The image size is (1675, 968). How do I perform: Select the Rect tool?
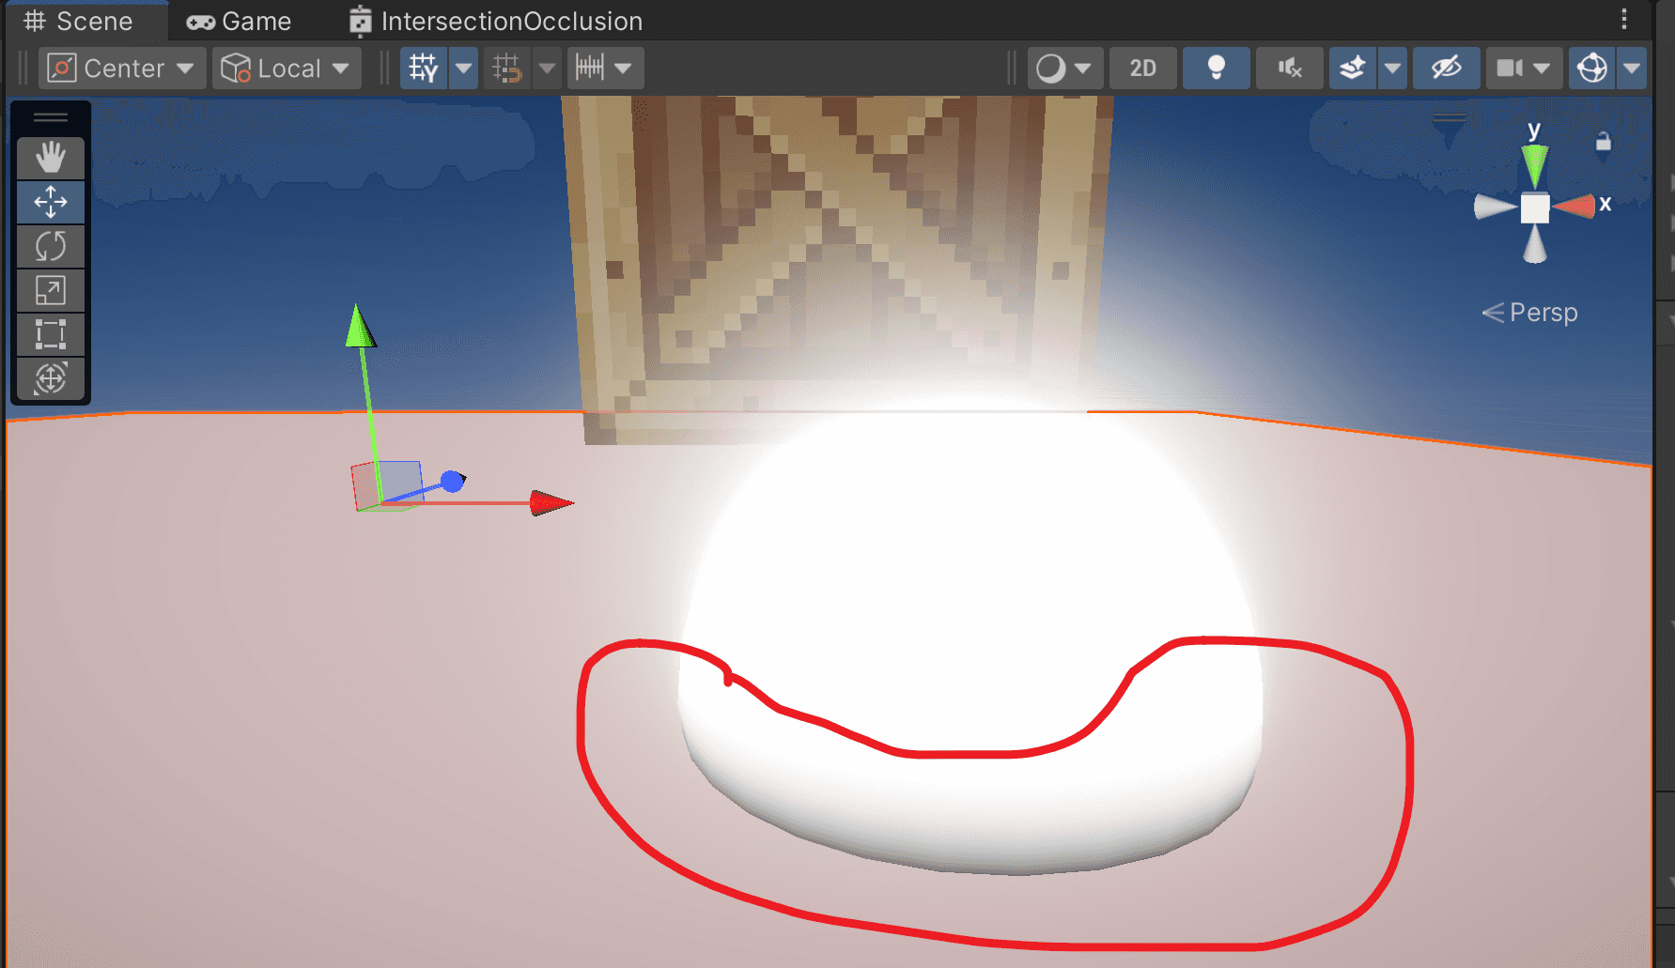(x=51, y=335)
